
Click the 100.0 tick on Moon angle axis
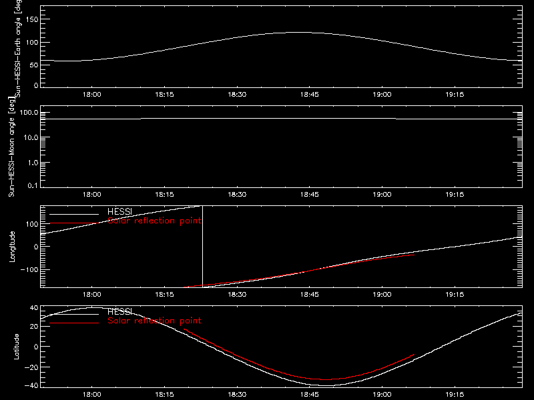[x=29, y=113]
